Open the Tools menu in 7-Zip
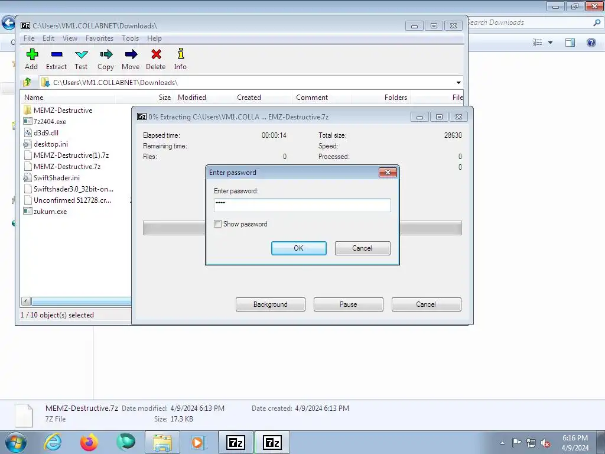Image resolution: width=605 pixels, height=454 pixels. tap(131, 38)
